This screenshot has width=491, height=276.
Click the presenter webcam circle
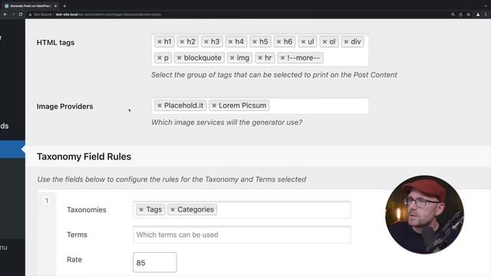click(x=424, y=215)
